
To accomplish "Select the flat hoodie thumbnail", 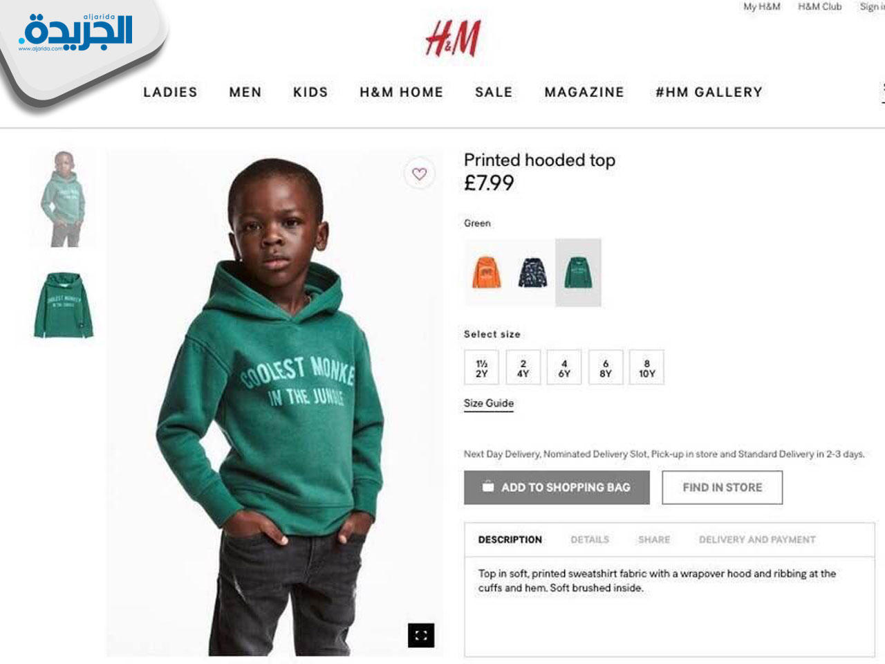I will click(64, 305).
